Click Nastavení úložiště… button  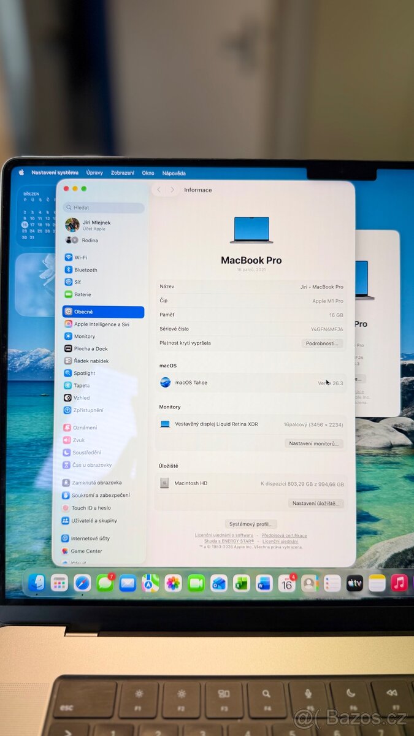click(316, 503)
